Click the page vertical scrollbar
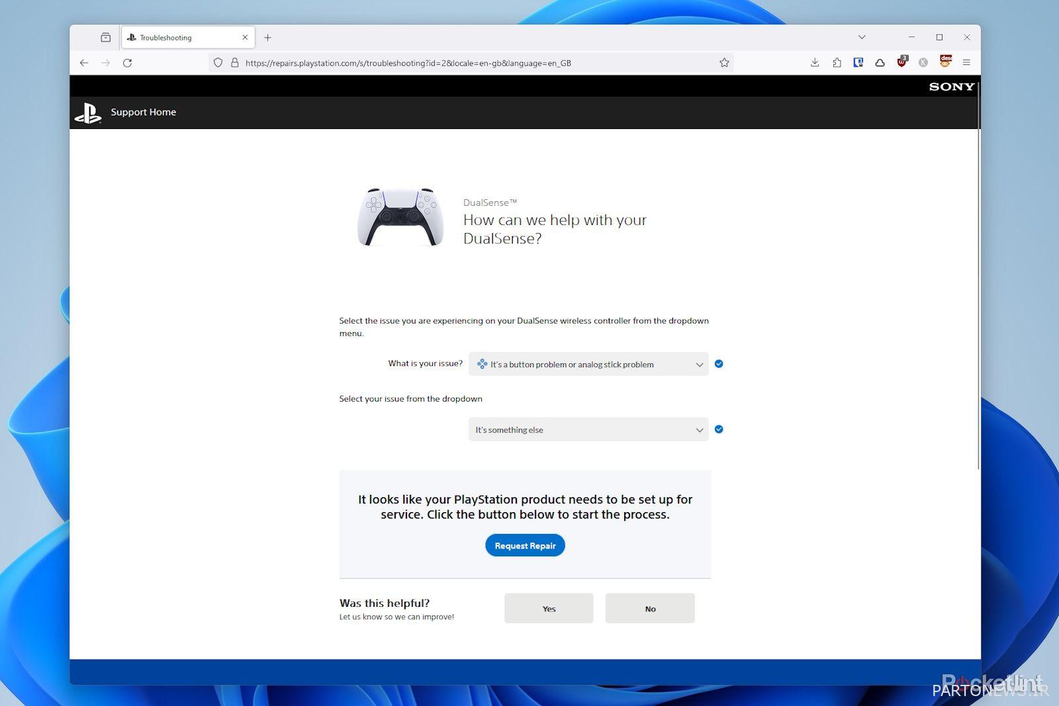Viewport: 1059px width, 706px height. click(978, 275)
